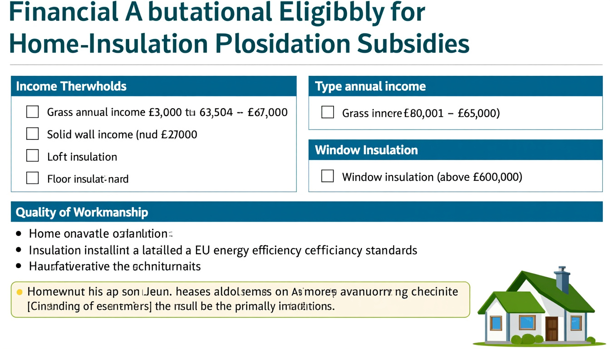Image resolution: width=610 pixels, height=349 pixels.
Task: Click the Type annual income header
Action: [455, 86]
